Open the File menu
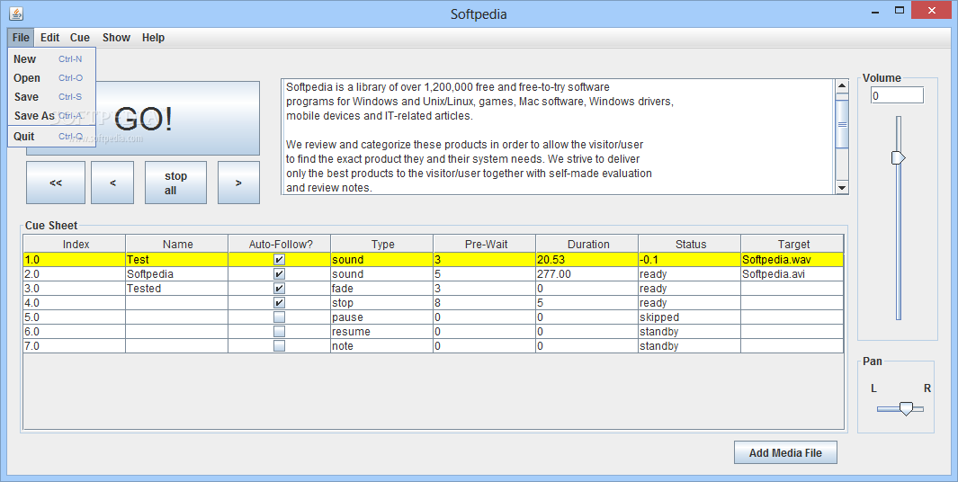This screenshot has height=482, width=958. tap(21, 37)
